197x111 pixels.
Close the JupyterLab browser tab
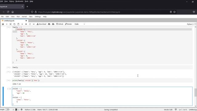22,6
